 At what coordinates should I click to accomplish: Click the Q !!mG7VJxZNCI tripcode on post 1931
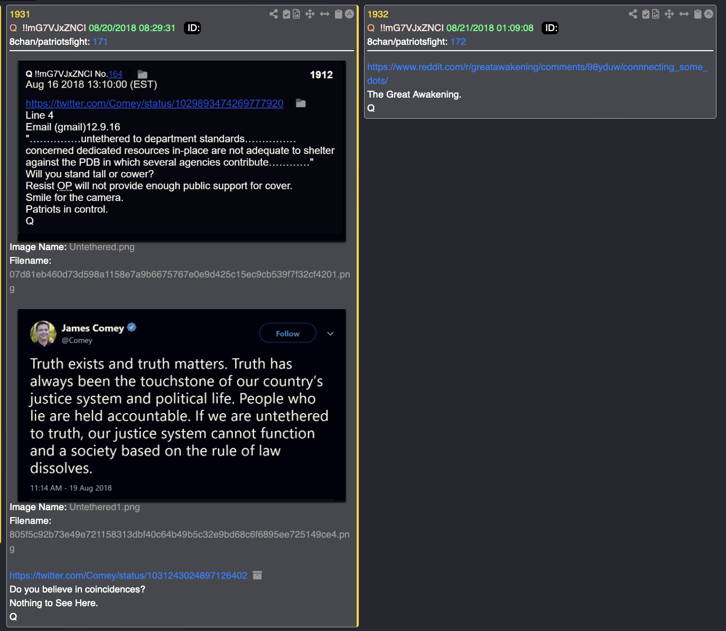click(48, 28)
